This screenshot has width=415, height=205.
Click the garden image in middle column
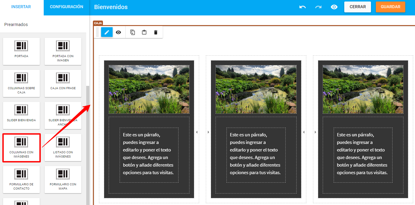pyautogui.click(x=256, y=89)
